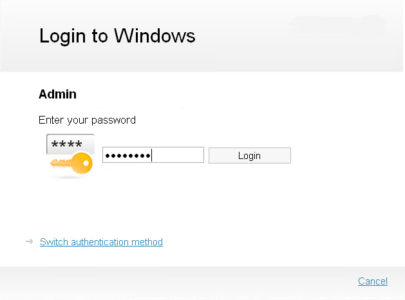
Task: Click the word Windows in the title
Action: (x=155, y=35)
